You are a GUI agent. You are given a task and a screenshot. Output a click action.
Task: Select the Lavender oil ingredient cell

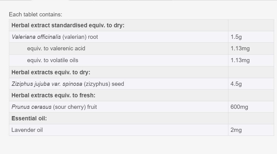coord(27,130)
